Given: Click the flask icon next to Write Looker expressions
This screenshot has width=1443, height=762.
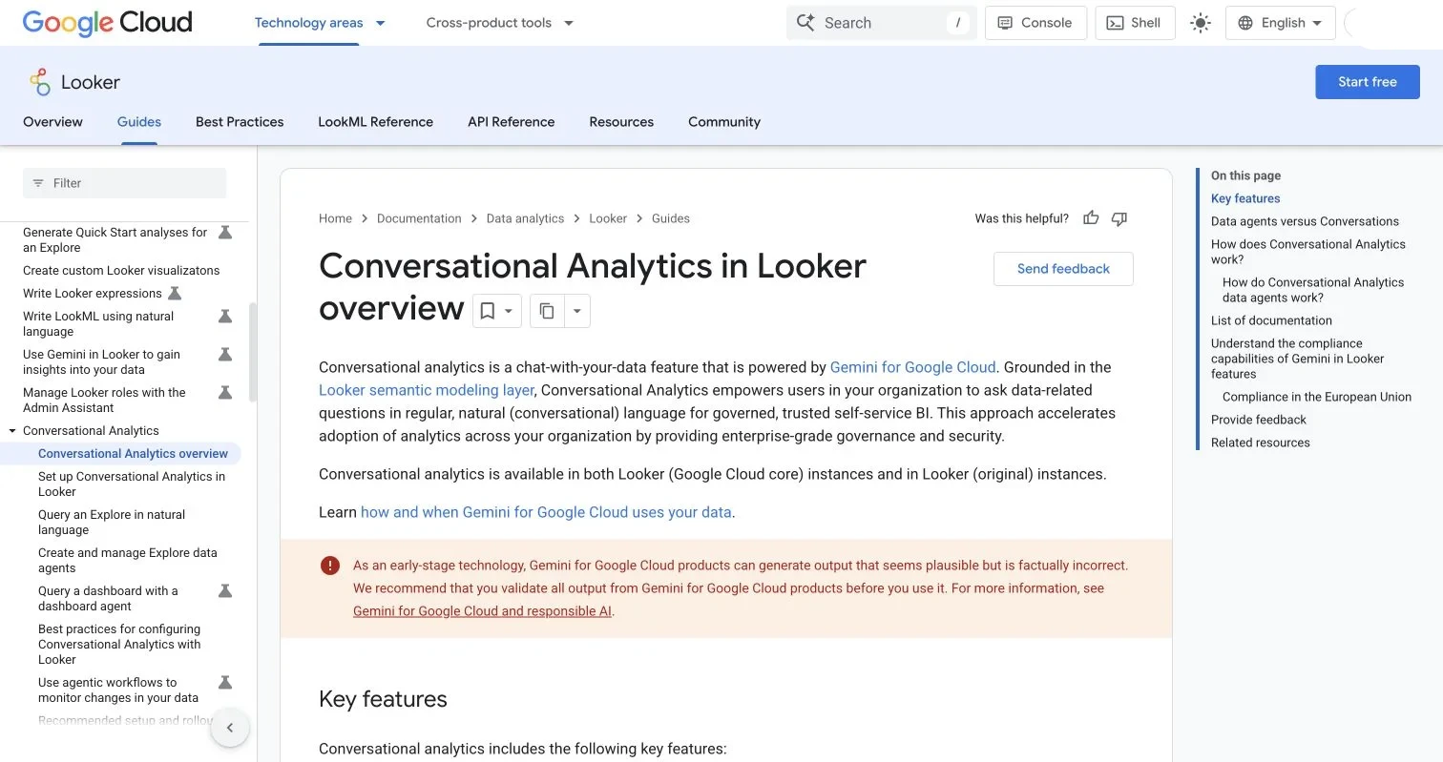Looking at the screenshot, I should click(x=175, y=294).
